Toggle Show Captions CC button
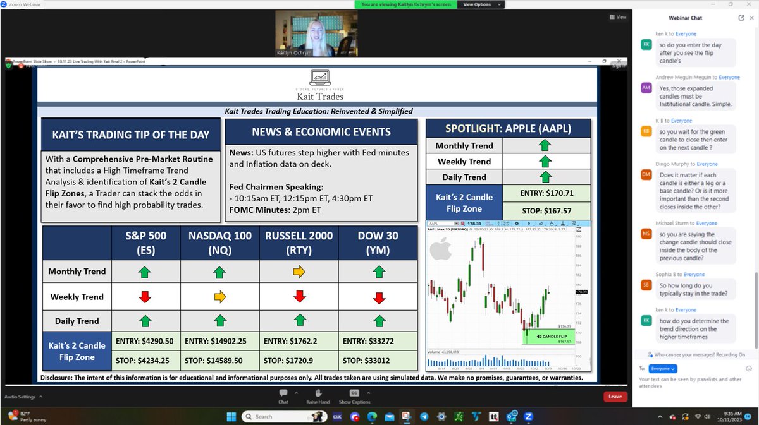 [x=354, y=396]
